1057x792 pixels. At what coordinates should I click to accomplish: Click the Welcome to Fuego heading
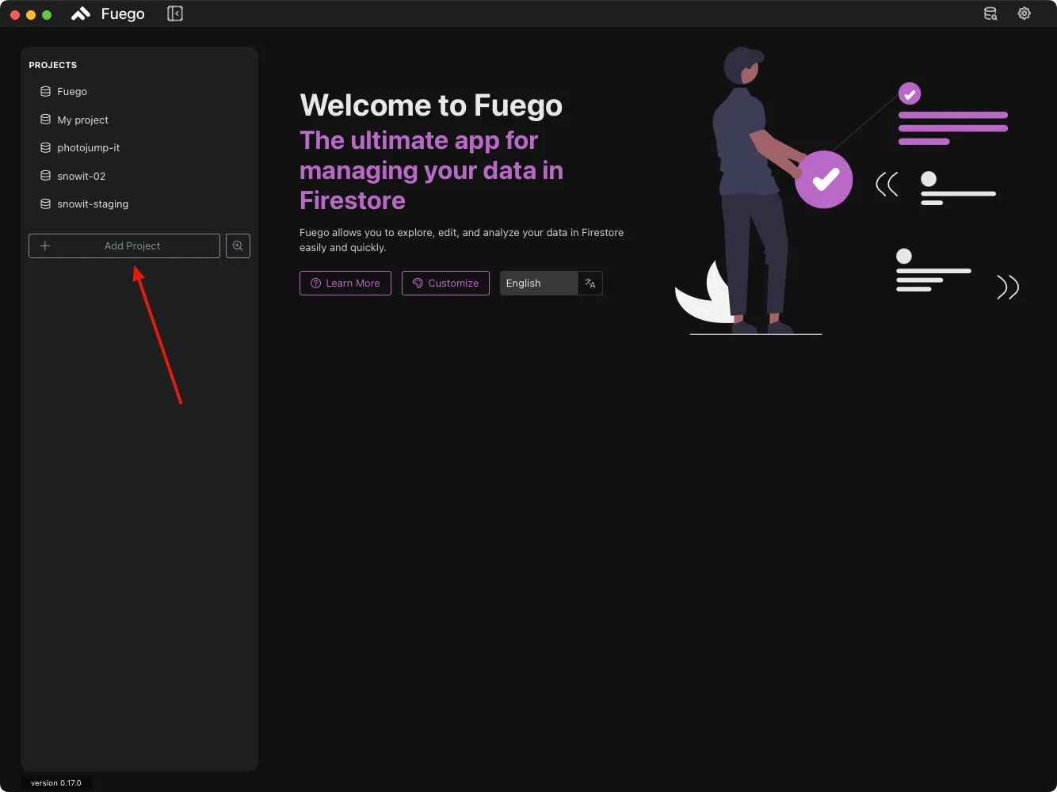click(431, 105)
